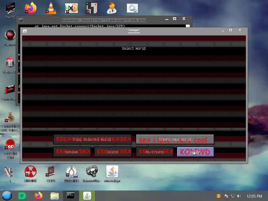Image resolution: width=268 pixels, height=201 pixels.
Task: Click the volume speaker tray icon
Action: (239, 196)
